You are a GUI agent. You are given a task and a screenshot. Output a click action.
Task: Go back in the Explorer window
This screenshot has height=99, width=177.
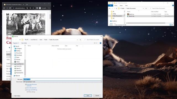tap(110, 9)
